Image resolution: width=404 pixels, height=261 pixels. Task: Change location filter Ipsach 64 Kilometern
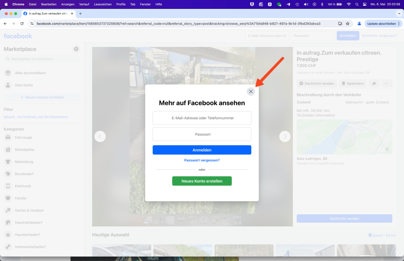pyautogui.click(x=36, y=117)
